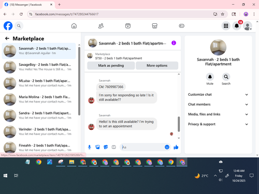259x194 pixels.
Task: Open the Sandra conversation
Action: pos(39,115)
